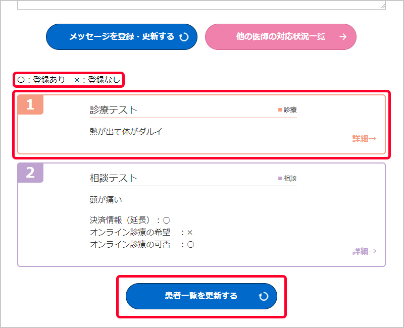Viewport: 404px width, 328px height.
Task: Click the purple 相談 category tag
Action: 287,179
